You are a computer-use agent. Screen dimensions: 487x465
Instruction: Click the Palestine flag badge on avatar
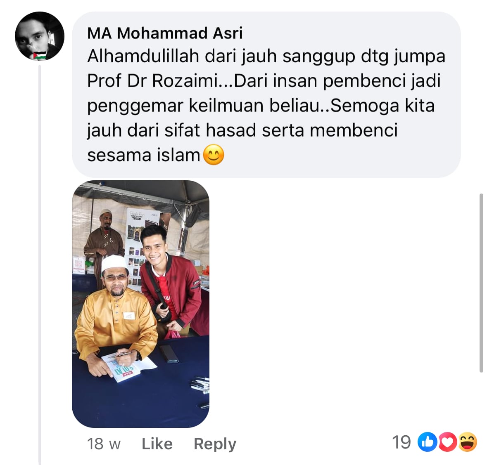40,56
